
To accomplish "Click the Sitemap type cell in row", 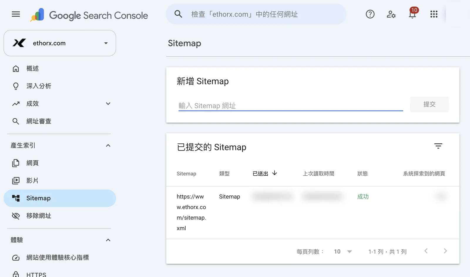I will coord(229,197).
